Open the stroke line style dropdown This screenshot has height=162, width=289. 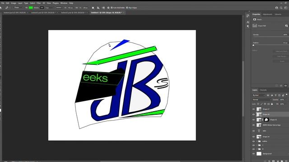[59, 8]
